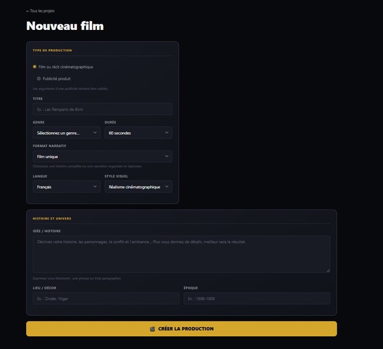Click the Nouveau film heading
The image size is (383, 349).
tap(65, 26)
